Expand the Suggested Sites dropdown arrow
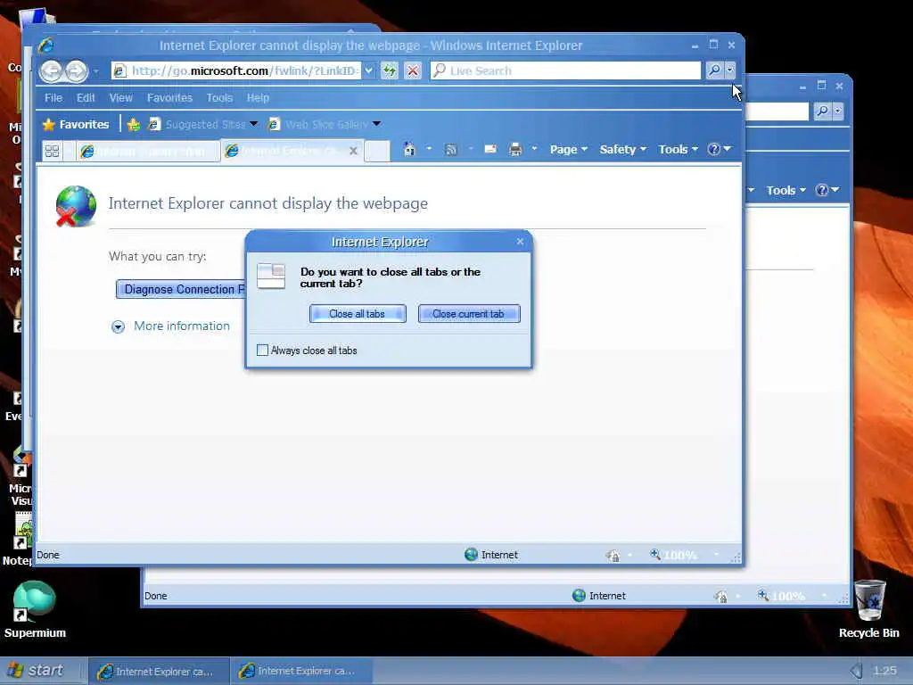This screenshot has width=913, height=685. 254,124
